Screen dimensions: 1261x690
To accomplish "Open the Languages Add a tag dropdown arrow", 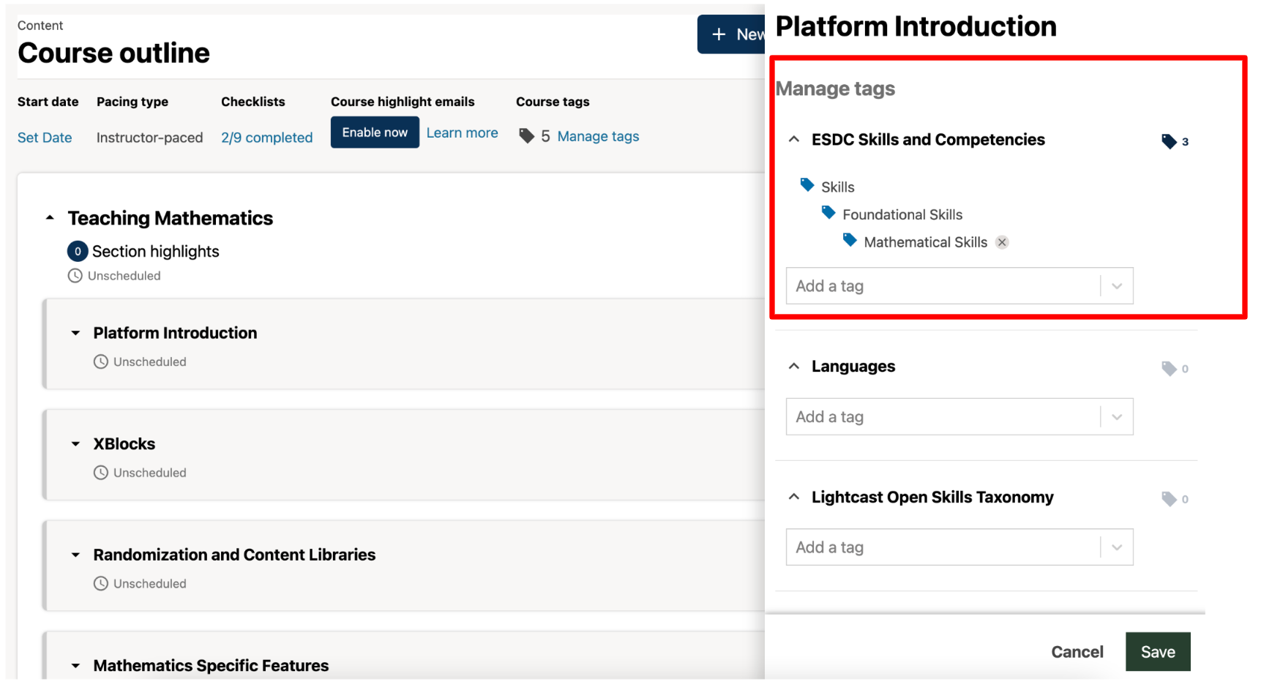I will pos(1117,417).
